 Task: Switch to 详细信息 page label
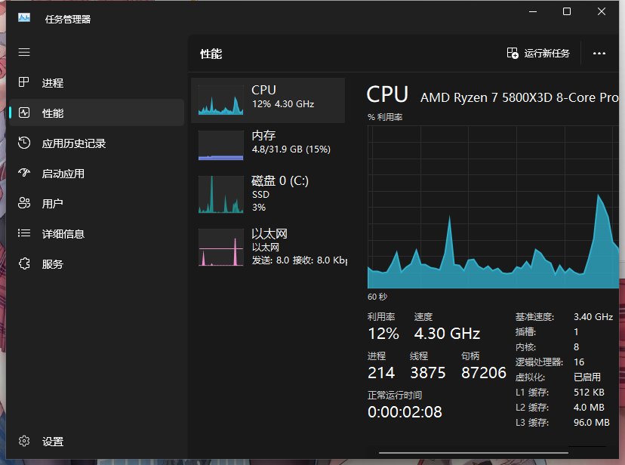63,234
